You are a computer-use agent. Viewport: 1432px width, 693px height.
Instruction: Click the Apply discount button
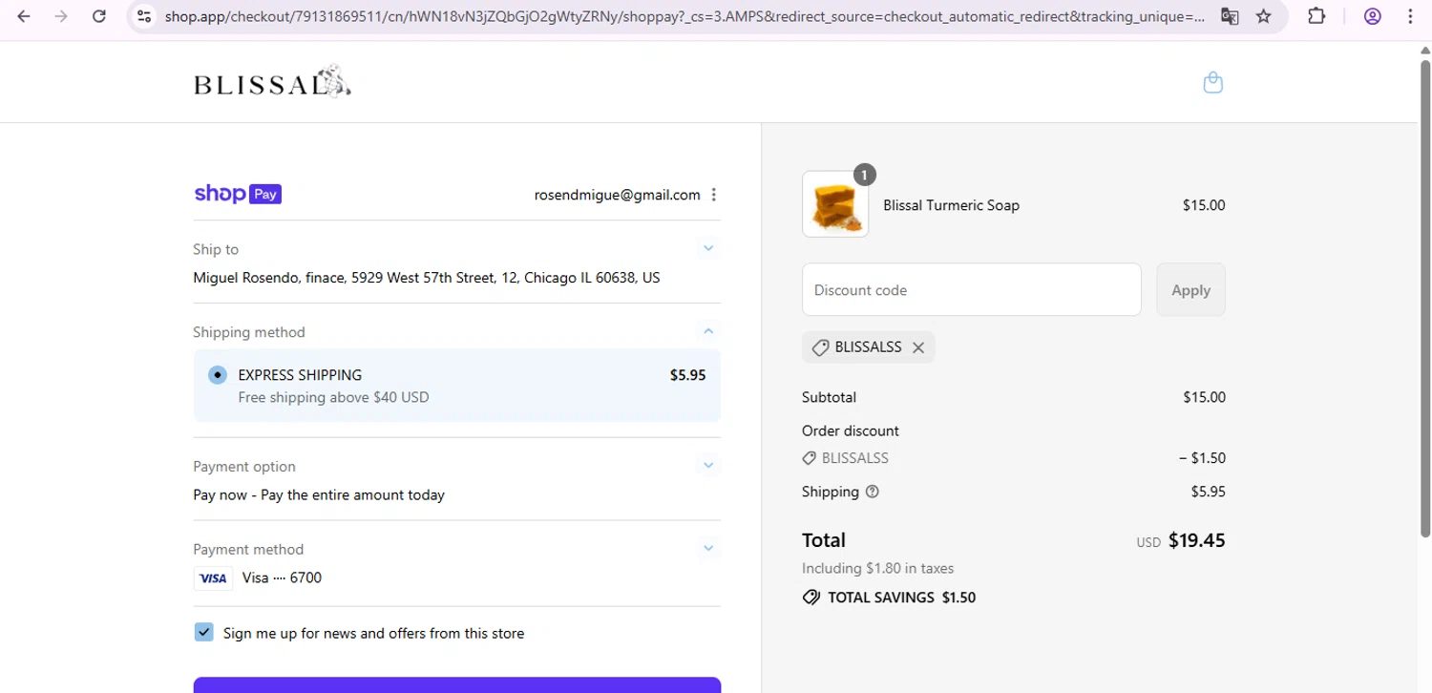pos(1190,289)
